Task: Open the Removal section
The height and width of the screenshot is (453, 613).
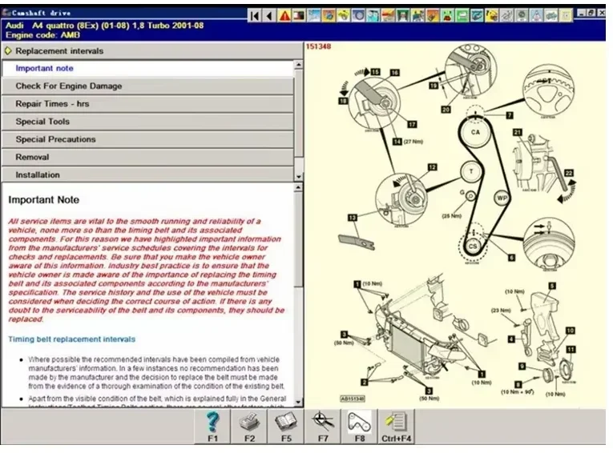Action: (147, 157)
